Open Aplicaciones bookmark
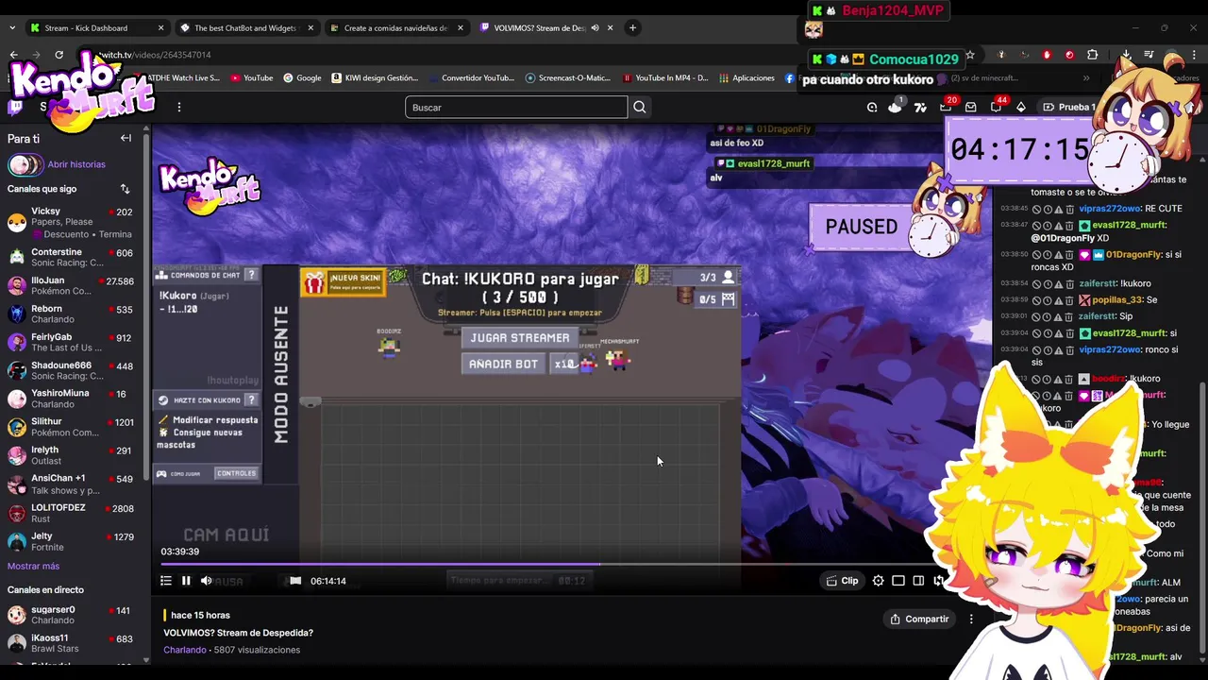 [747, 78]
